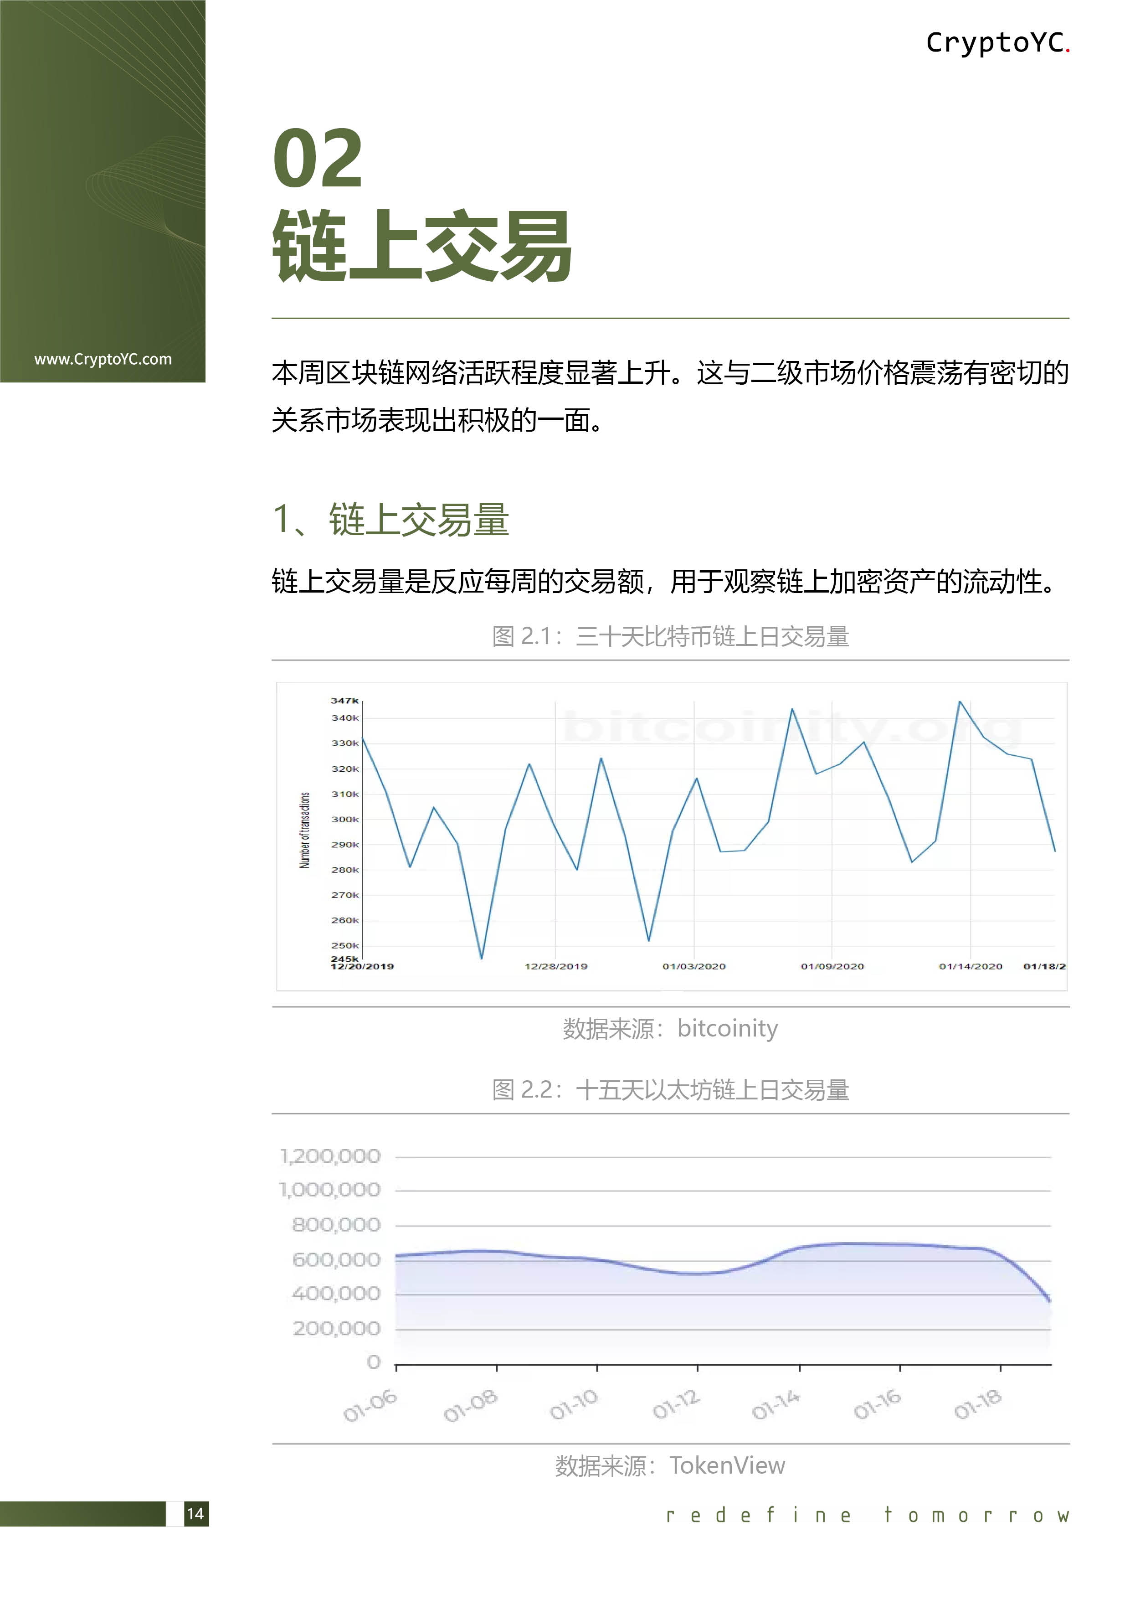This screenshot has height=1599, width=1130.
Task: Click the line '关系市场表现出积极的一面。'
Action: click(437, 421)
